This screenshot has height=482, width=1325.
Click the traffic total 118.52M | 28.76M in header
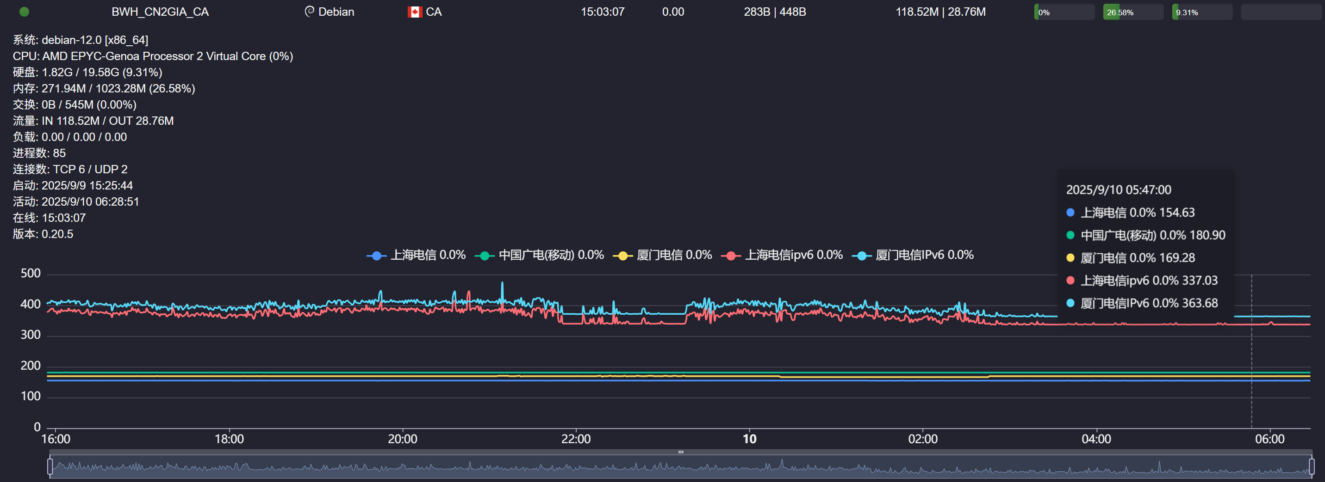point(940,12)
